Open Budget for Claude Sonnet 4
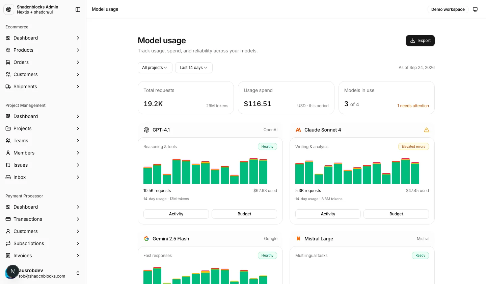Screen dimensions: 486x284 coord(396,214)
